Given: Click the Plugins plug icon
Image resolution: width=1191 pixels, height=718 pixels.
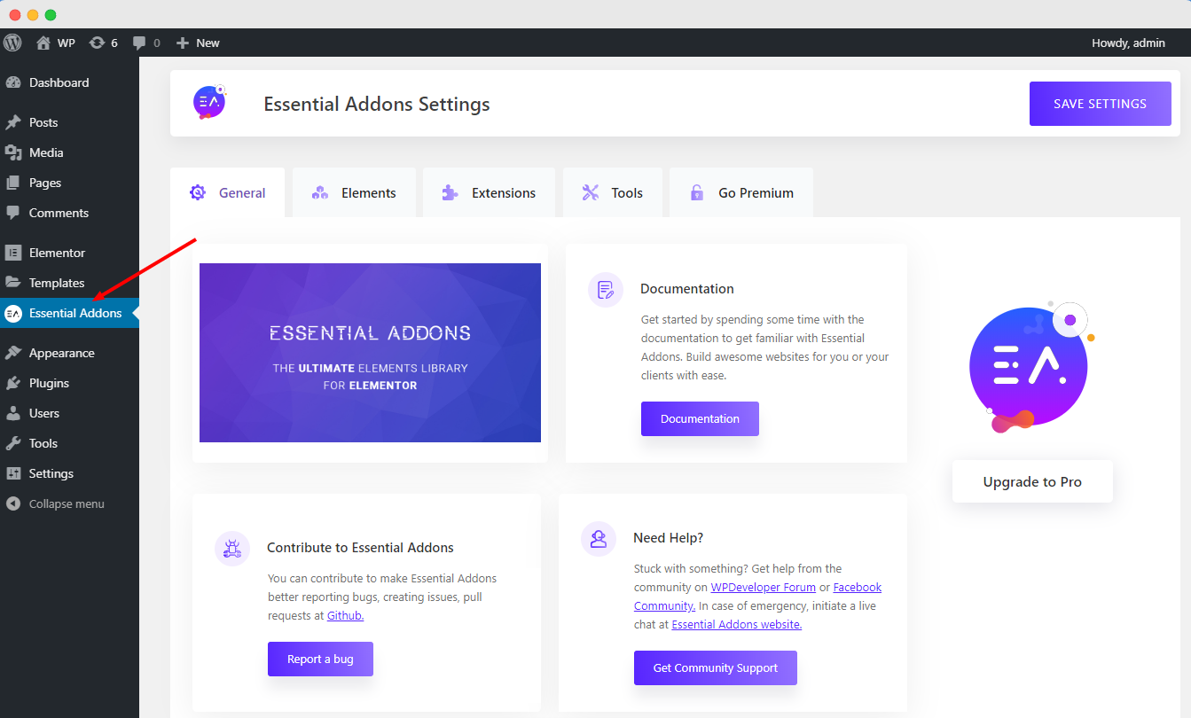Looking at the screenshot, I should pyautogui.click(x=13, y=383).
